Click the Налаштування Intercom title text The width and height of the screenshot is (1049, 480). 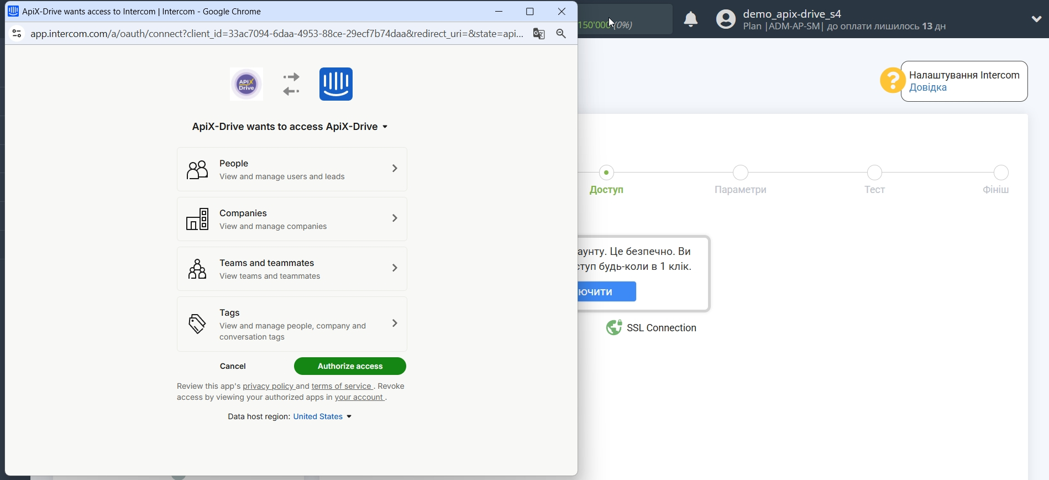pos(964,75)
